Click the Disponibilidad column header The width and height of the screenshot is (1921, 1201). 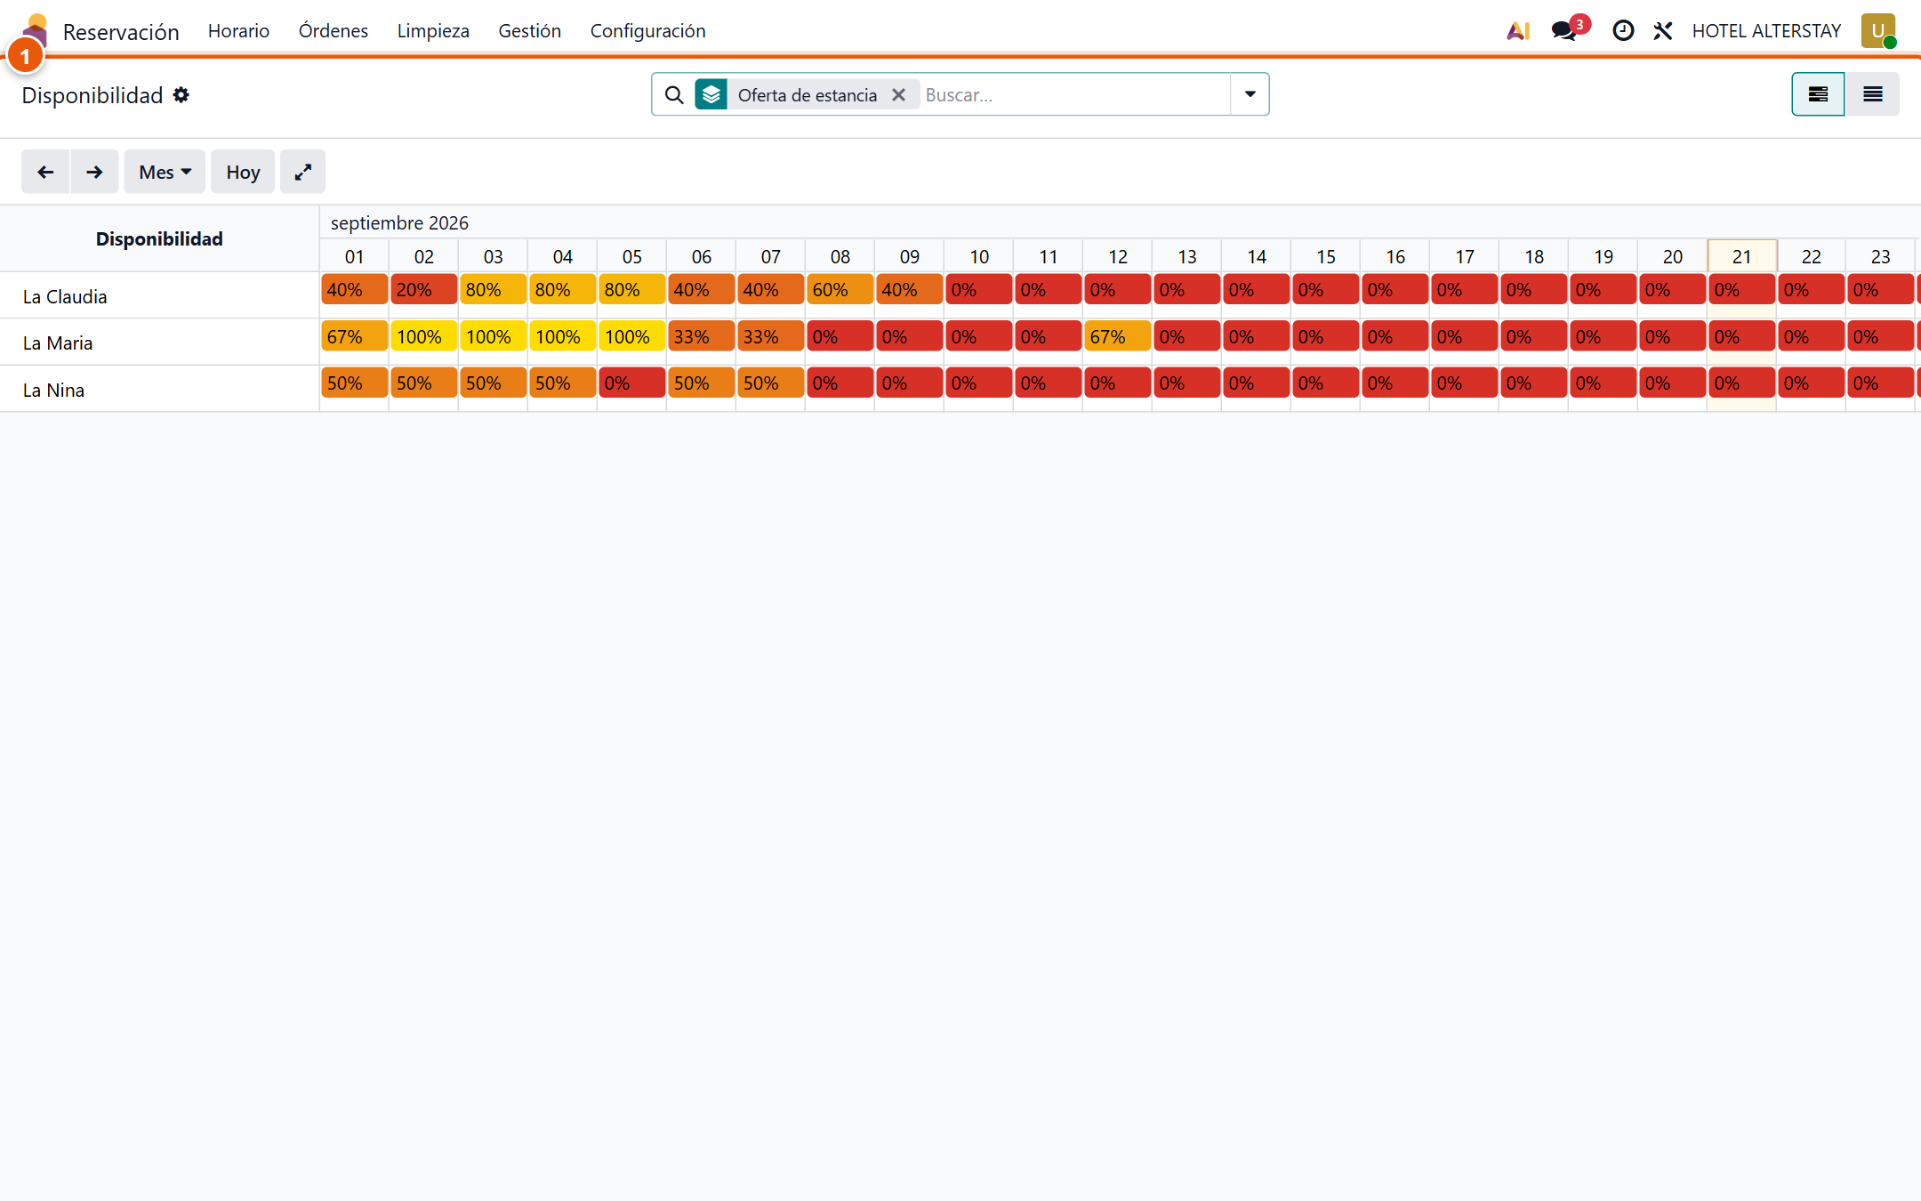click(x=159, y=238)
